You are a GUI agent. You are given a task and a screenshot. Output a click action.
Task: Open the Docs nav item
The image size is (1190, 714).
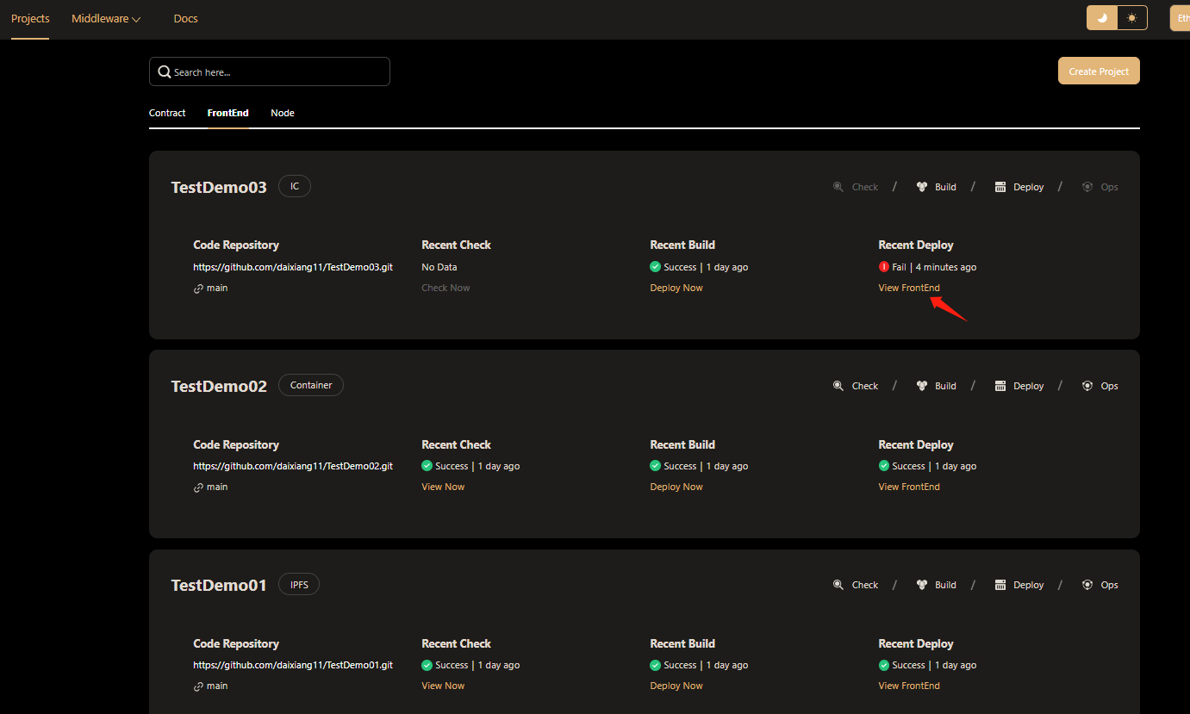coord(185,18)
